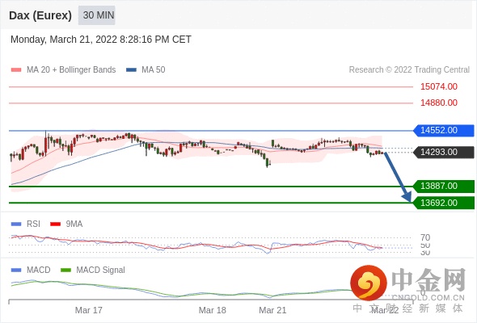Toggle the 9MA legend series
Viewport: 477px width, 323px height.
(66, 224)
